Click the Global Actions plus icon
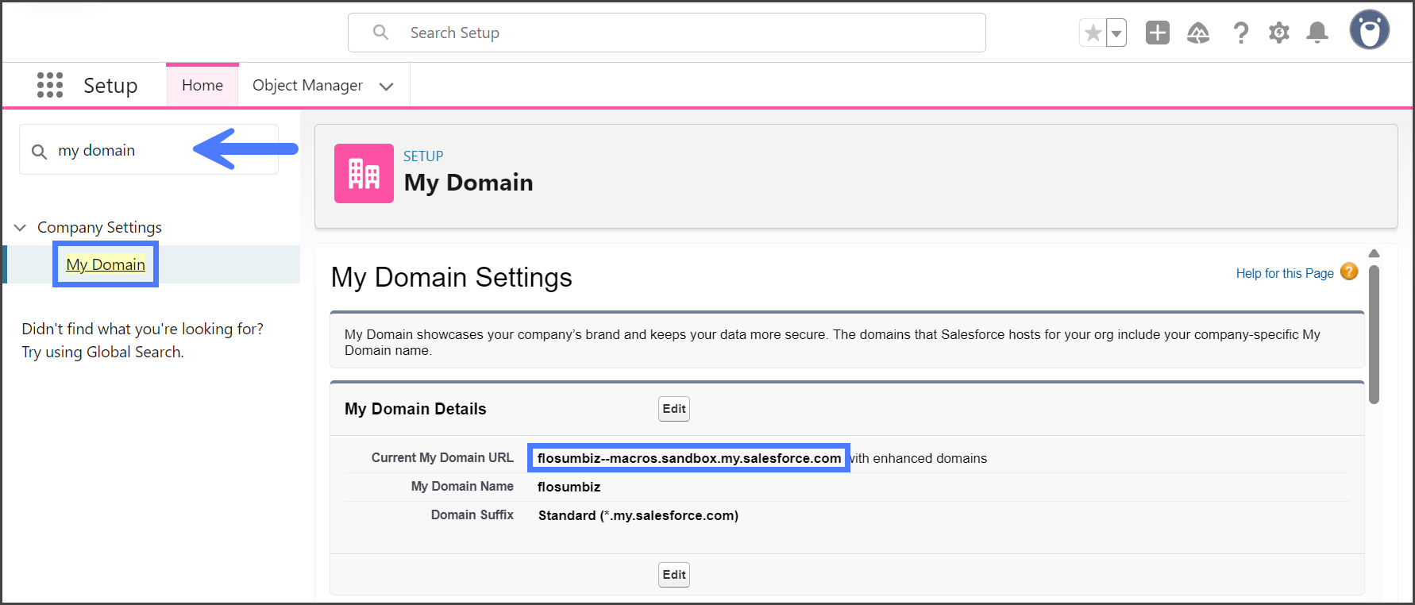Screen dimensions: 1415x605 tap(1157, 33)
